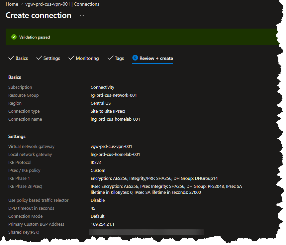Select the Connection name value lng-prd-cus-homelab-001
The width and height of the screenshot is (286, 245).
pos(115,119)
